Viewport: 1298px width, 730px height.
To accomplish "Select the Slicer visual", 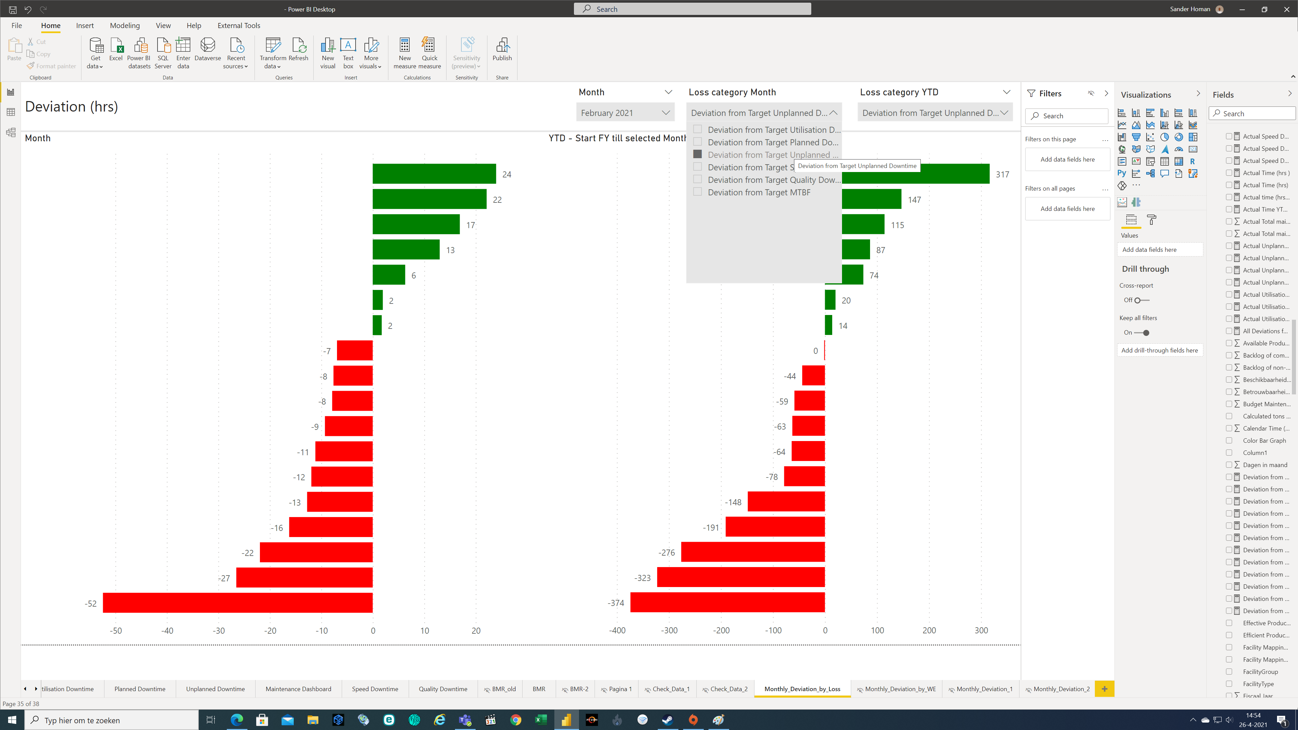I will 1150,161.
